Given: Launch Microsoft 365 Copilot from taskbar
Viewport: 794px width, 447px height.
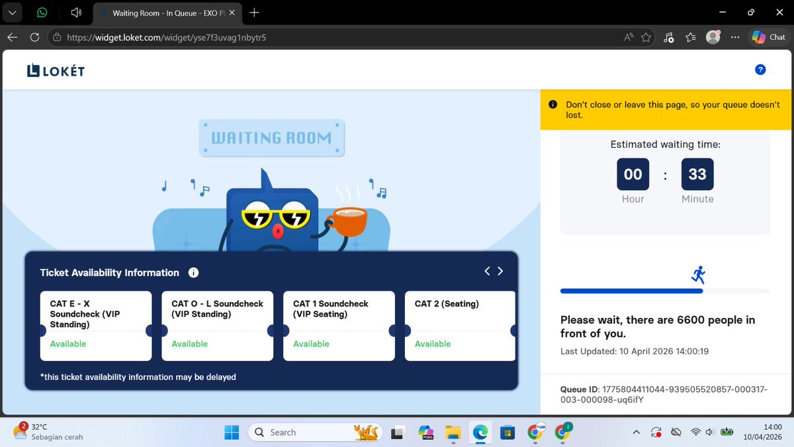Looking at the screenshot, I should click(x=427, y=432).
